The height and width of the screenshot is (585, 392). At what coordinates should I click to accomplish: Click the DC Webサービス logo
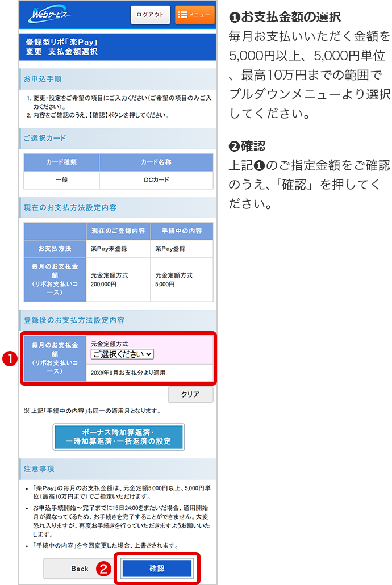pos(49,15)
